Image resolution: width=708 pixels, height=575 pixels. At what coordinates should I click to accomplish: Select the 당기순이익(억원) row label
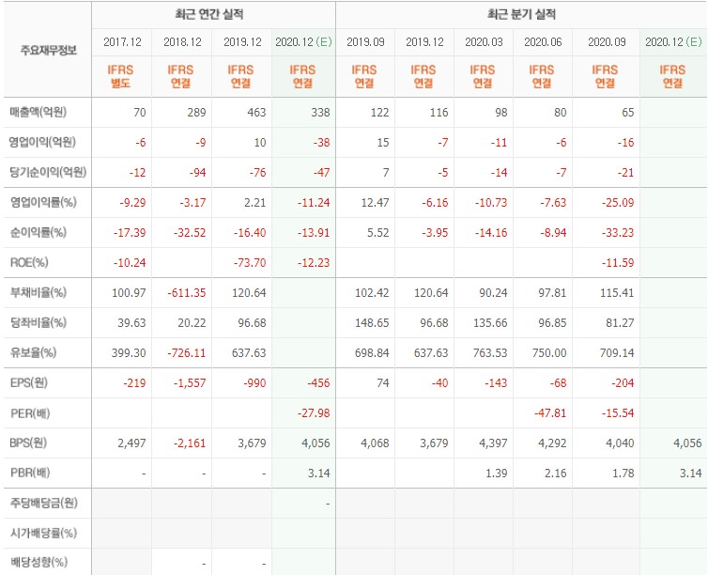48,172
